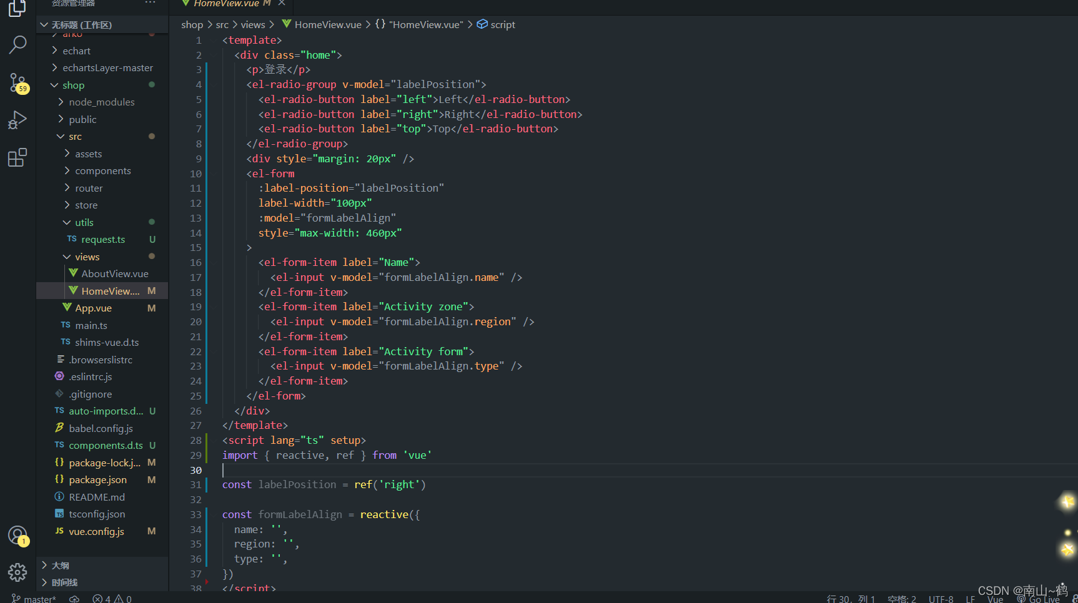1078x603 pixels.
Task: Click the errors icon in status bar
Action: click(x=97, y=599)
